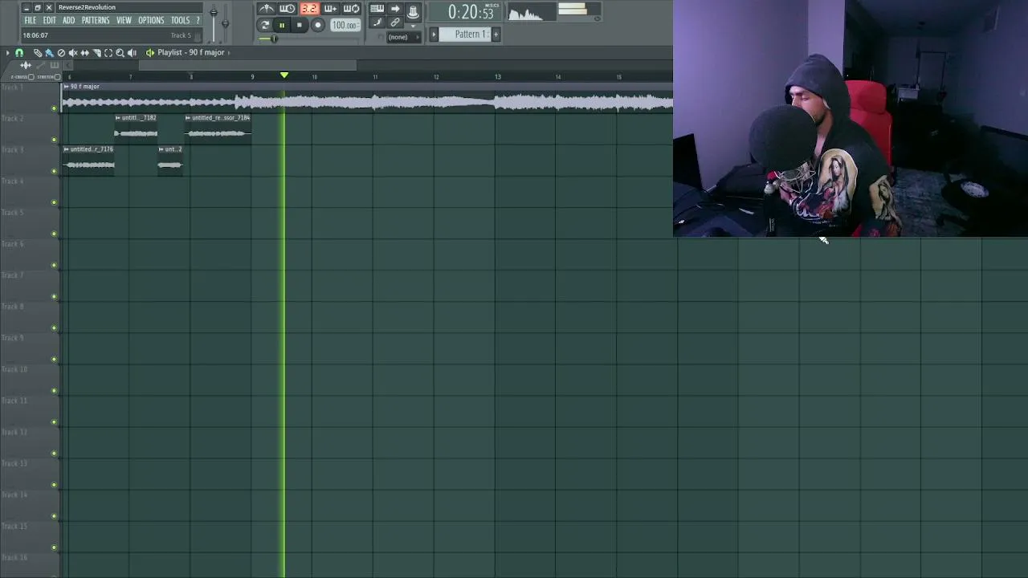Choose the Select marquee tool
The width and height of the screenshot is (1028, 578).
coord(108,53)
